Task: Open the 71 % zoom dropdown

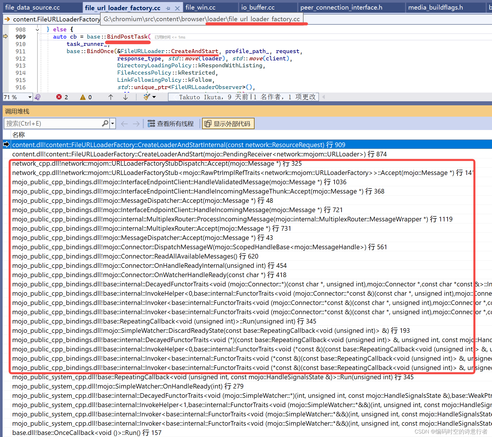Action: [x=30, y=97]
